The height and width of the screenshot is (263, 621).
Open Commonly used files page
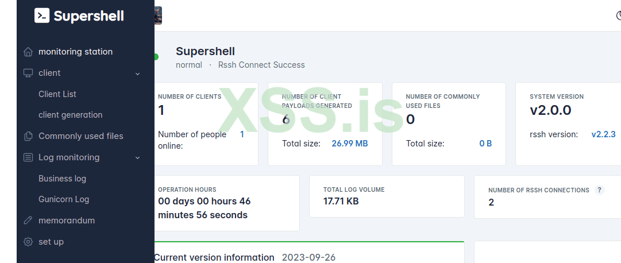(x=81, y=136)
